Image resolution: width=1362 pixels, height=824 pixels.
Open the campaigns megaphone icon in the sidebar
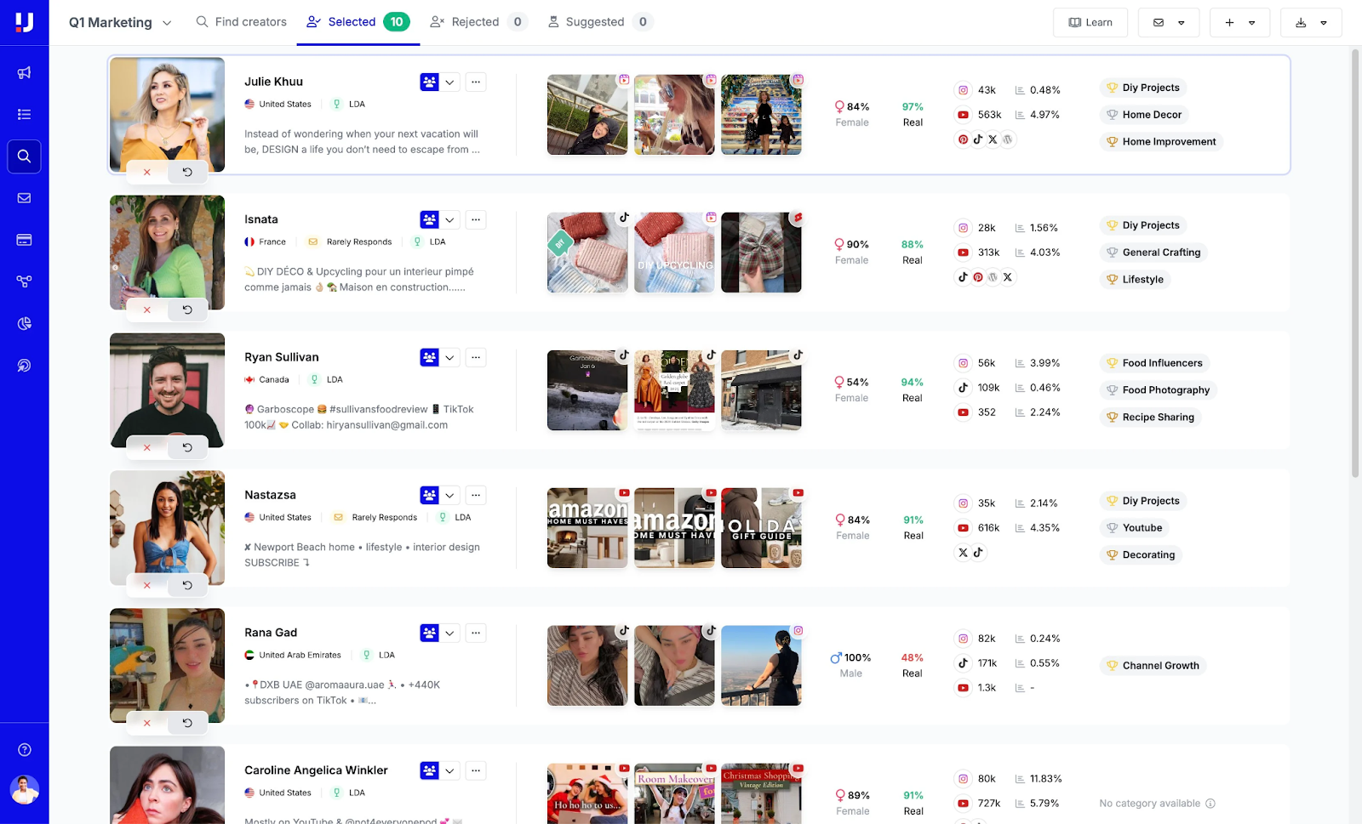(24, 72)
